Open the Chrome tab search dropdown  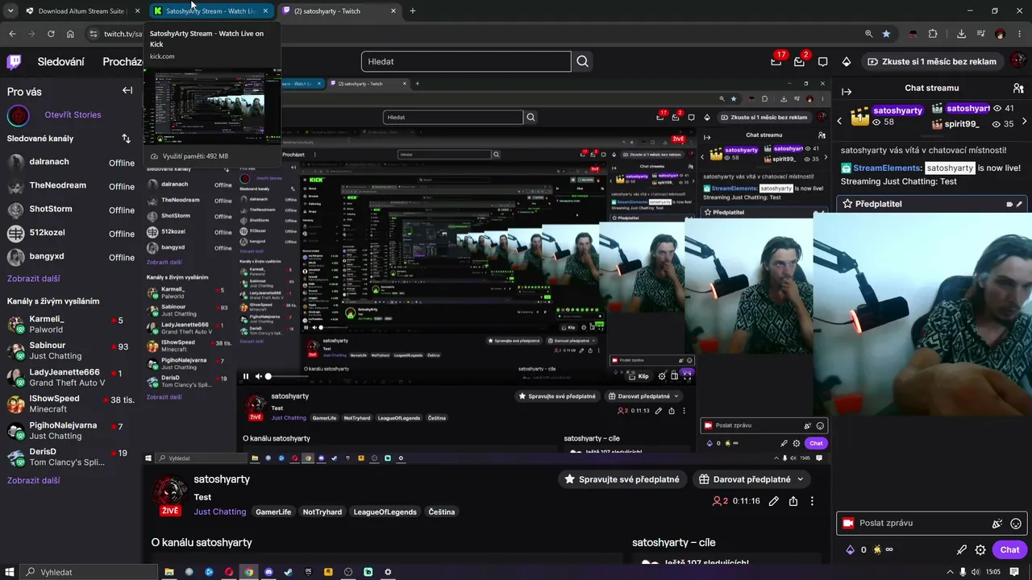click(10, 11)
